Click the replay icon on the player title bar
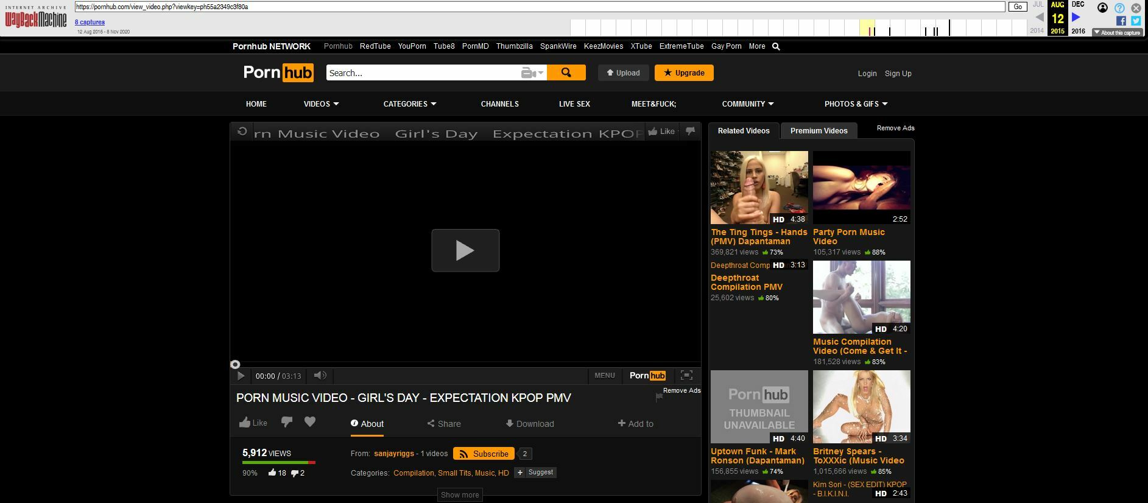 242,132
